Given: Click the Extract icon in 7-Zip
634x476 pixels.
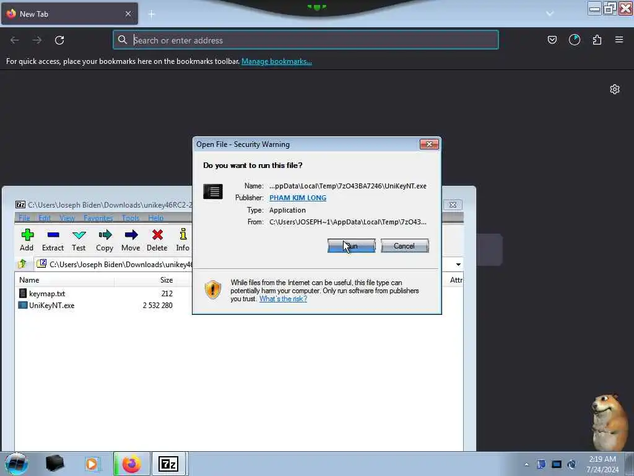Looking at the screenshot, I should [x=53, y=240].
